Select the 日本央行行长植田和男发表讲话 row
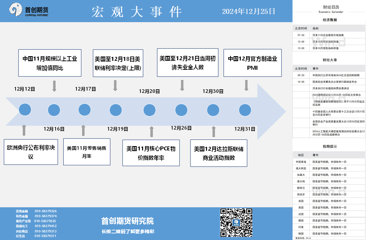 click(329, 88)
